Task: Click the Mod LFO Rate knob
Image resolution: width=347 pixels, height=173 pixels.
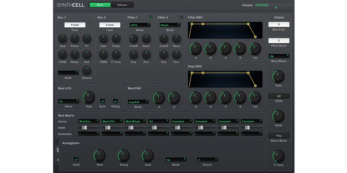Action: [89, 98]
